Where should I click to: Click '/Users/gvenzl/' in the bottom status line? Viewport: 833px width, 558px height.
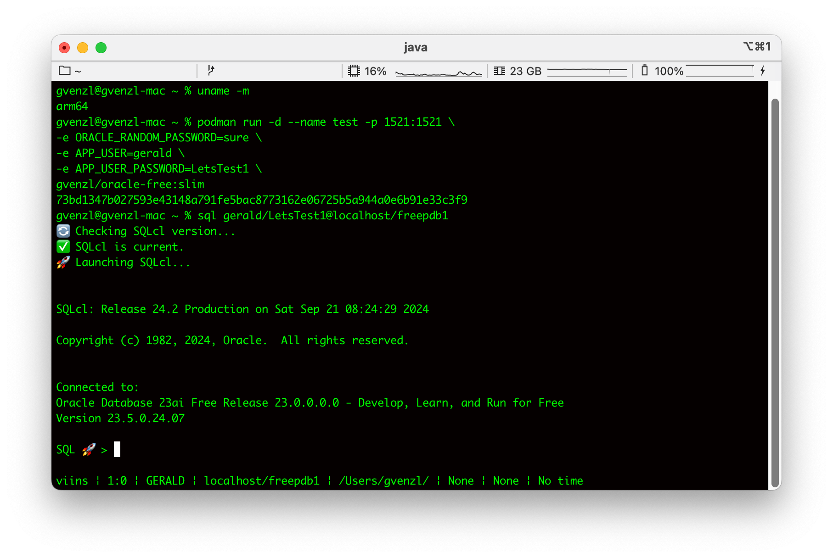[384, 480]
